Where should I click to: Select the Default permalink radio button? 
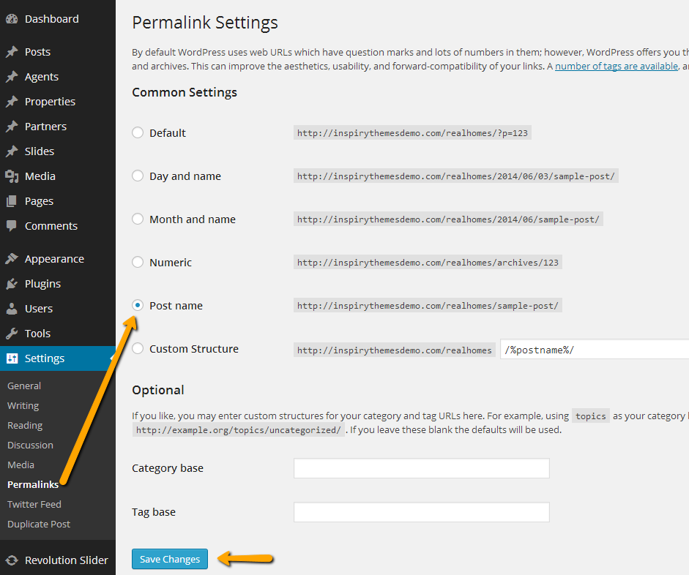138,133
